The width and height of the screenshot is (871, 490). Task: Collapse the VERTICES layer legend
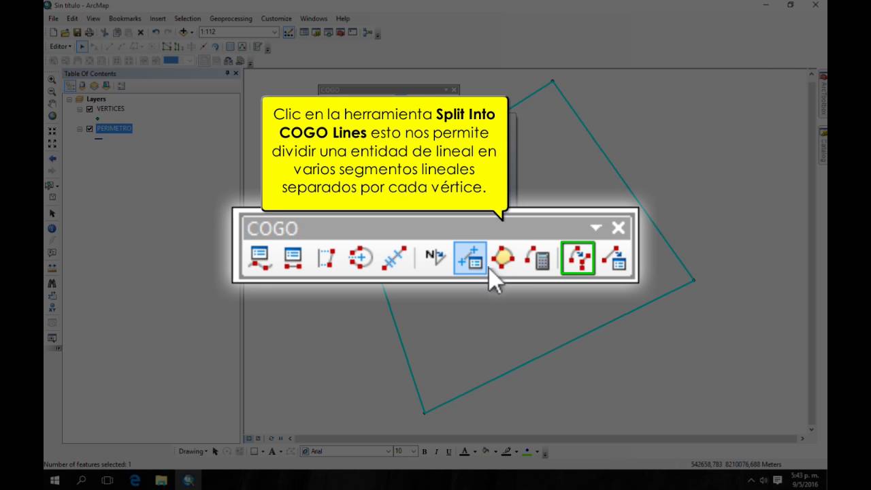point(80,109)
